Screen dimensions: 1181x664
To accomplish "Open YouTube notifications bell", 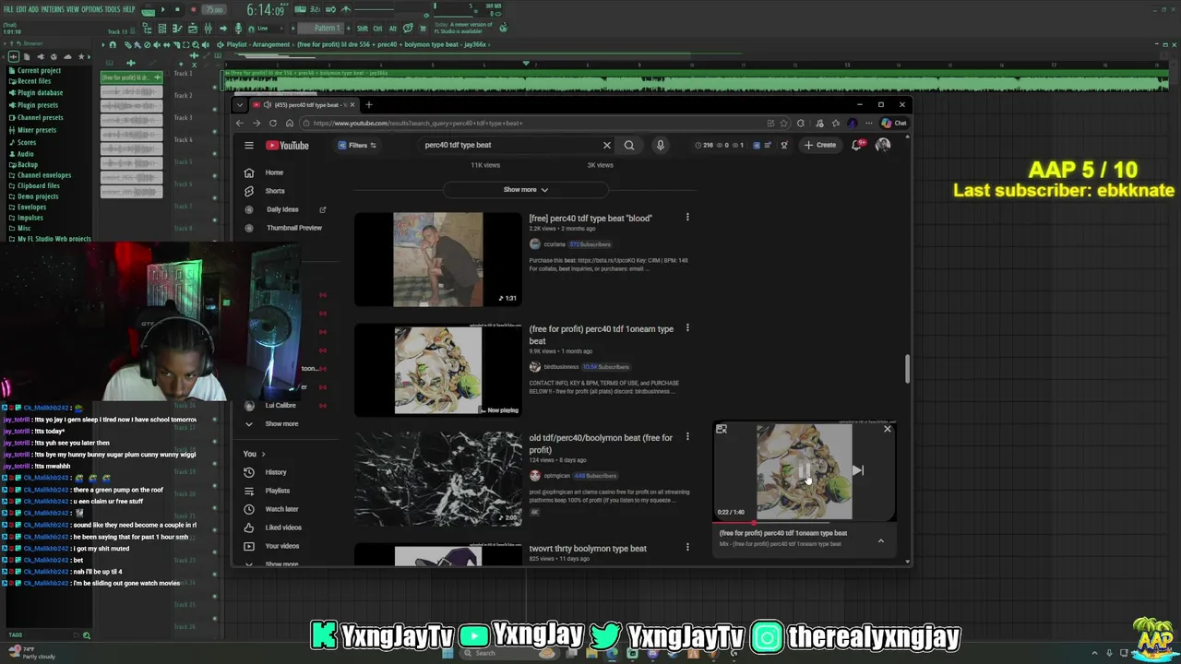I will point(857,145).
